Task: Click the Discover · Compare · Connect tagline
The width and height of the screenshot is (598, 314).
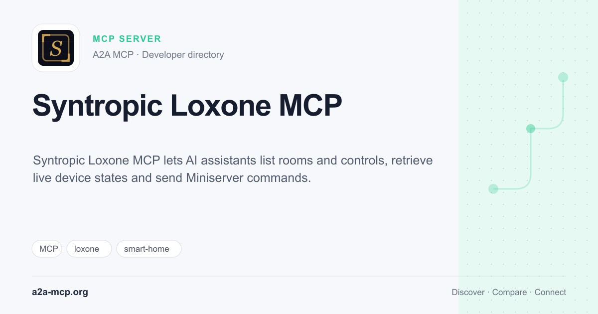Action: (509, 292)
